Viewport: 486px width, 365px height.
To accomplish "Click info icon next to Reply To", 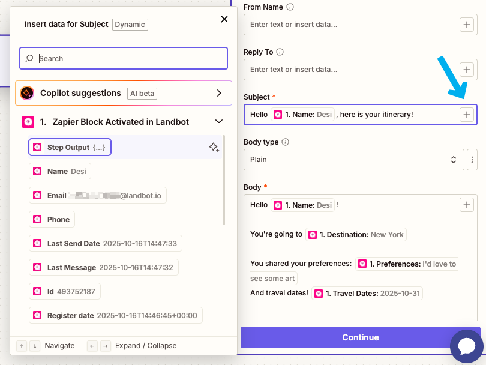I will 280,52.
